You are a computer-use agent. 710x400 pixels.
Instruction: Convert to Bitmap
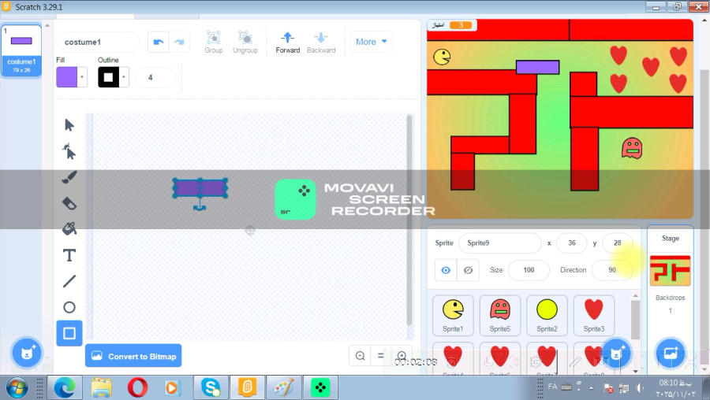point(133,356)
